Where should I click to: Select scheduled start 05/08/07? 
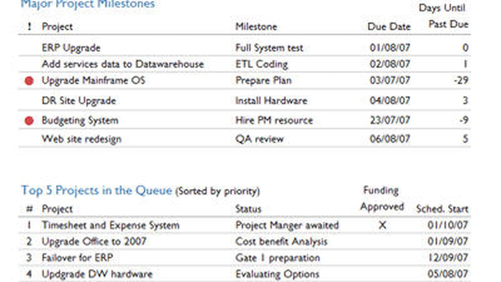click(x=448, y=274)
